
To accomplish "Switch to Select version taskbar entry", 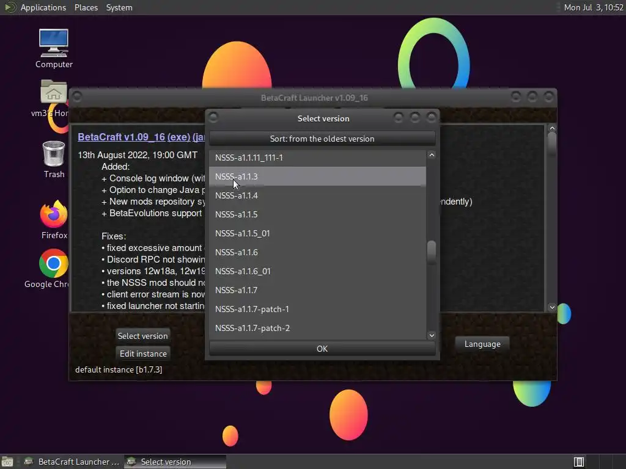I will pyautogui.click(x=175, y=462).
